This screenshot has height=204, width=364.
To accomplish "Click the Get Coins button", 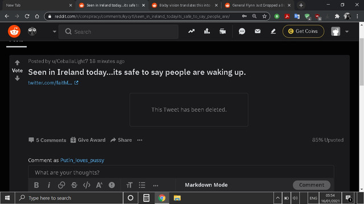I will point(303,31).
